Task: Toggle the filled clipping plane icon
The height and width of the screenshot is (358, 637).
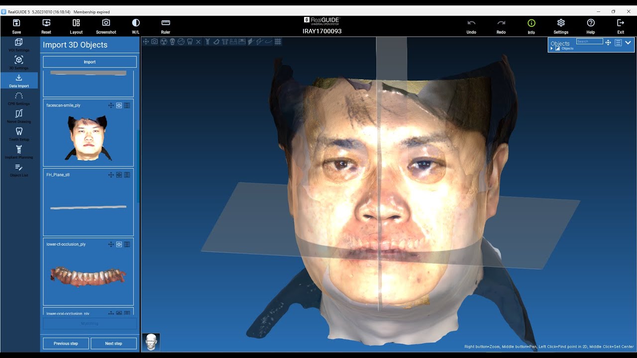Action: tap(251, 42)
